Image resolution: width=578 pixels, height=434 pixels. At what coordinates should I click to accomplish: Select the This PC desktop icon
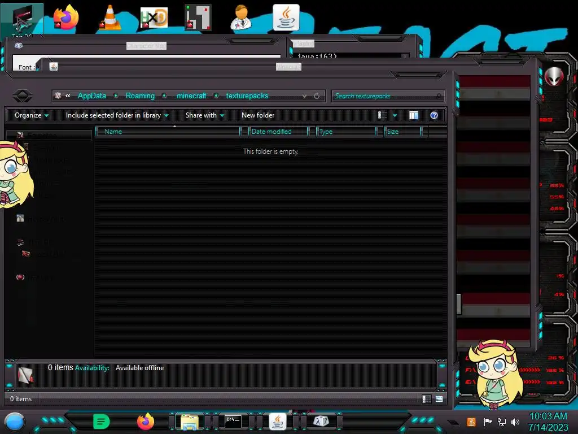click(x=22, y=20)
